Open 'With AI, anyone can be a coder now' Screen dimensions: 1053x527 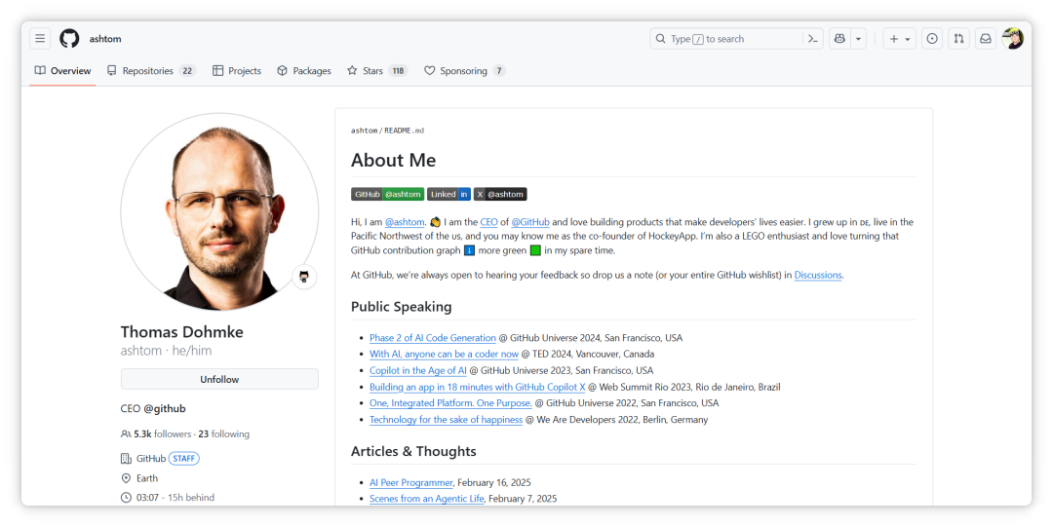point(444,354)
